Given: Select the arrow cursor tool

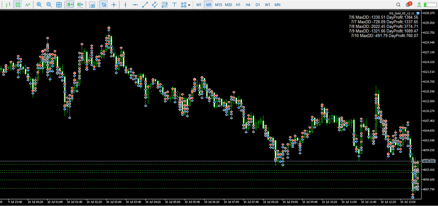Looking at the screenshot, I should [x=104, y=5].
